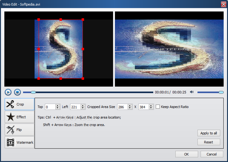Open the Crop tab
This screenshot has width=228, height=162.
pos(20,104)
